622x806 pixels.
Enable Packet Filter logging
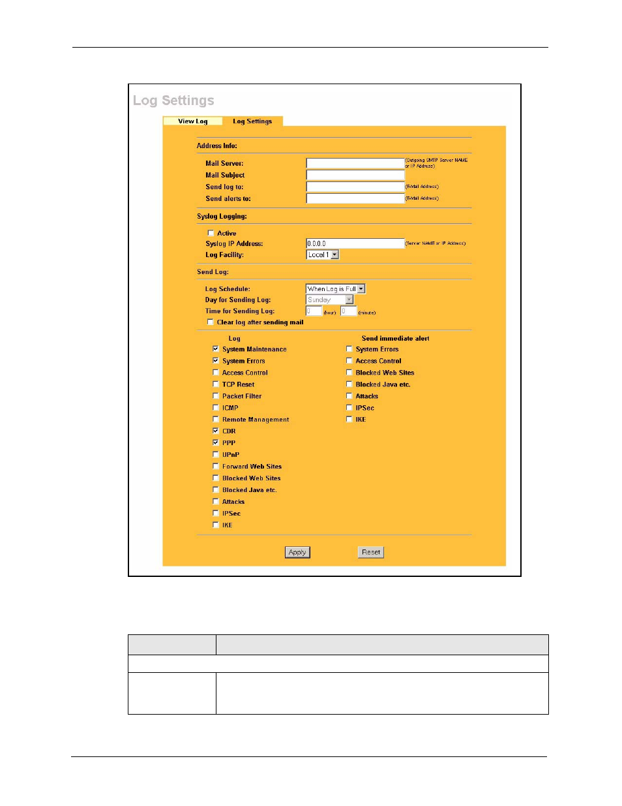(216, 396)
